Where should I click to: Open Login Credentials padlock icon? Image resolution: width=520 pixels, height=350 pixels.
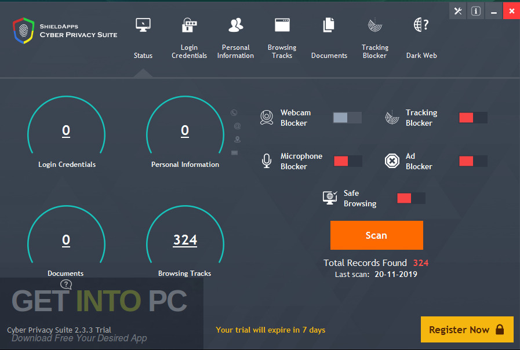[190, 25]
